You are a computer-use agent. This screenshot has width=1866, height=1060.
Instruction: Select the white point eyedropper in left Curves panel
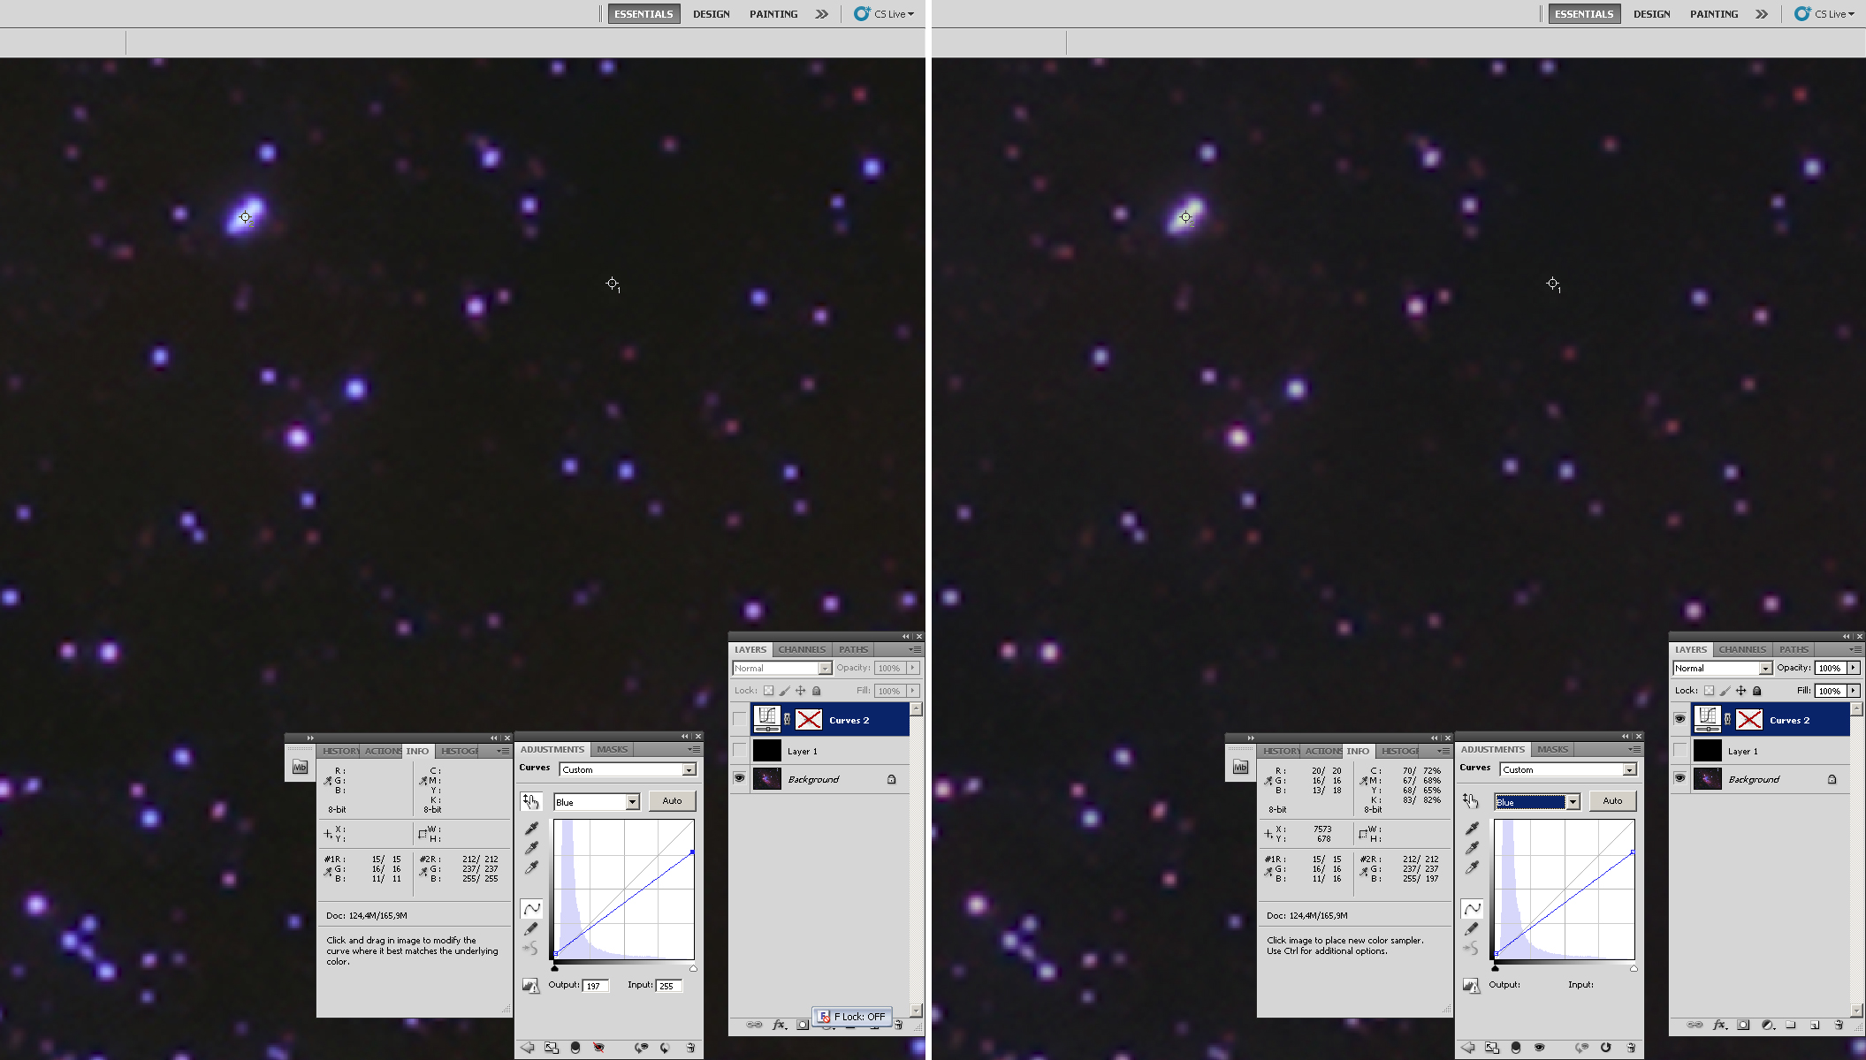click(531, 868)
